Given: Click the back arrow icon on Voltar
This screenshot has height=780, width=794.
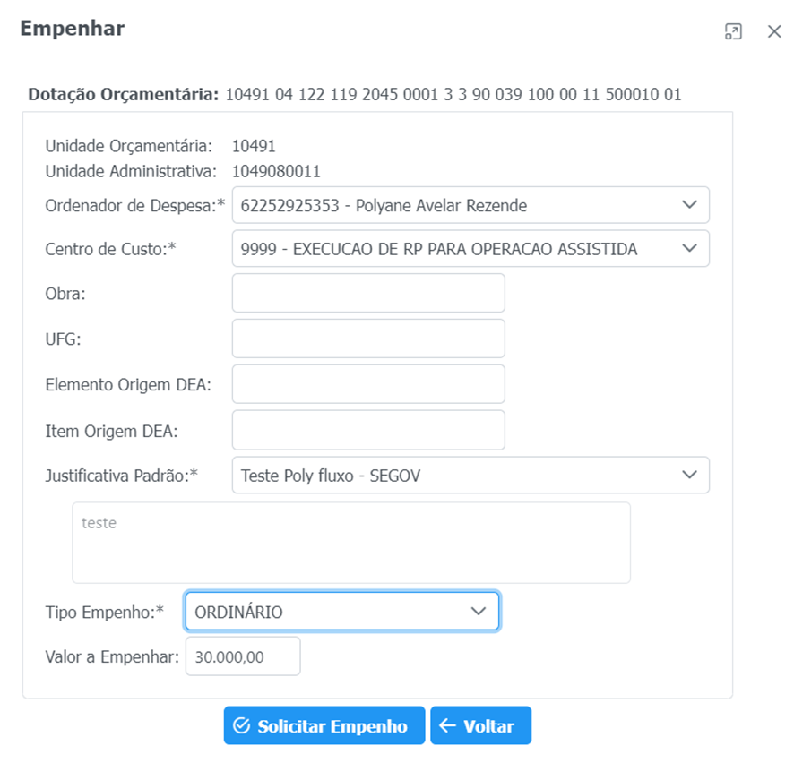Looking at the screenshot, I should click(x=447, y=726).
